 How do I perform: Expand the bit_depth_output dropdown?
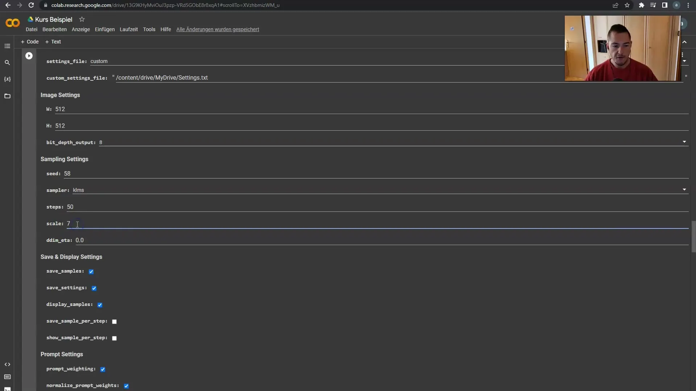684,142
